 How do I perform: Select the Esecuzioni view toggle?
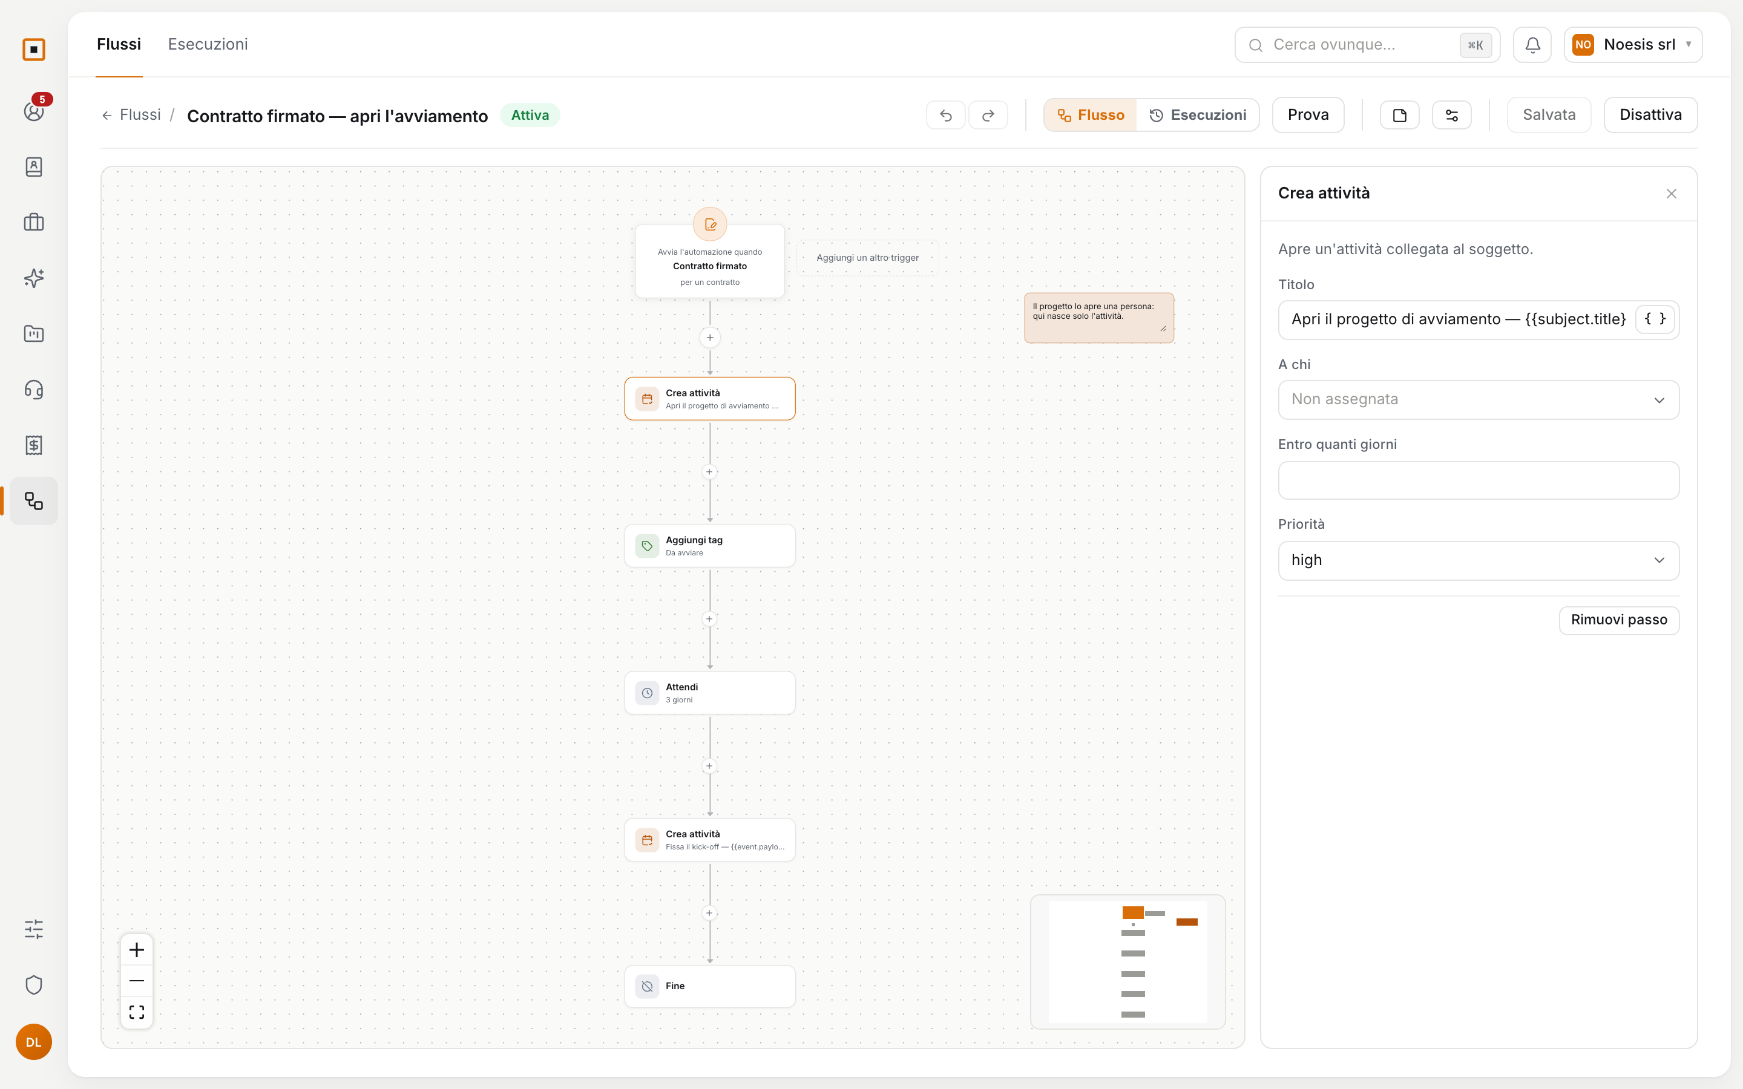[1197, 115]
